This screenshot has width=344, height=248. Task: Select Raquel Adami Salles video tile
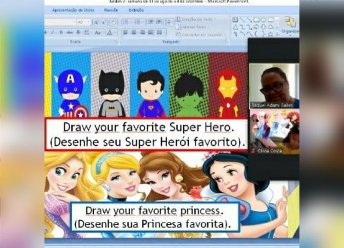(274, 86)
